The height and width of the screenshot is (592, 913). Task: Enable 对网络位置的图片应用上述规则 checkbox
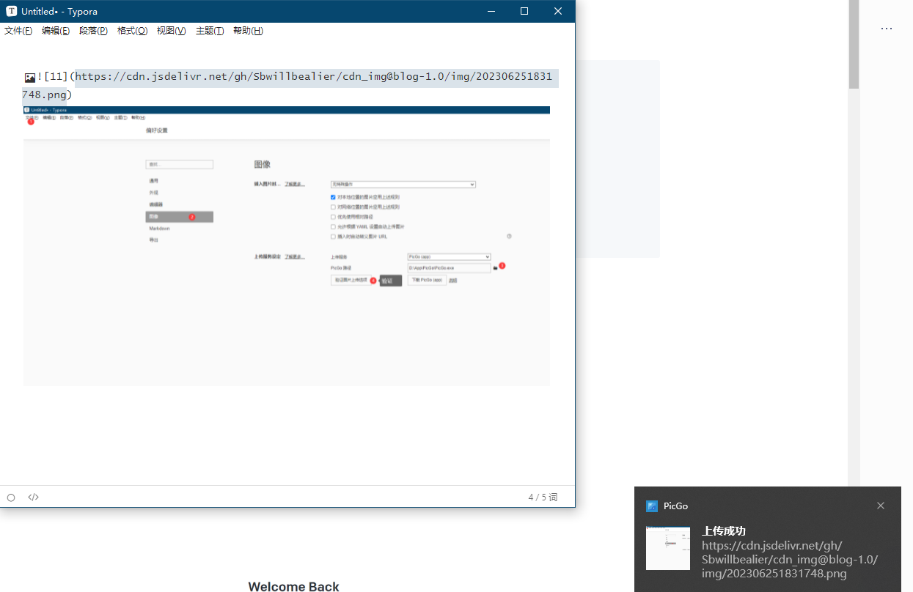click(x=332, y=206)
